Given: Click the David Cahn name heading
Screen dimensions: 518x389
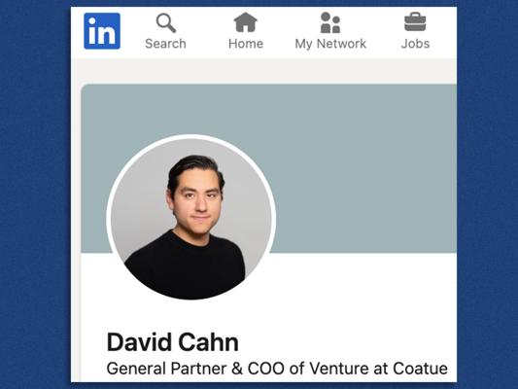Looking at the screenshot, I should [x=173, y=342].
